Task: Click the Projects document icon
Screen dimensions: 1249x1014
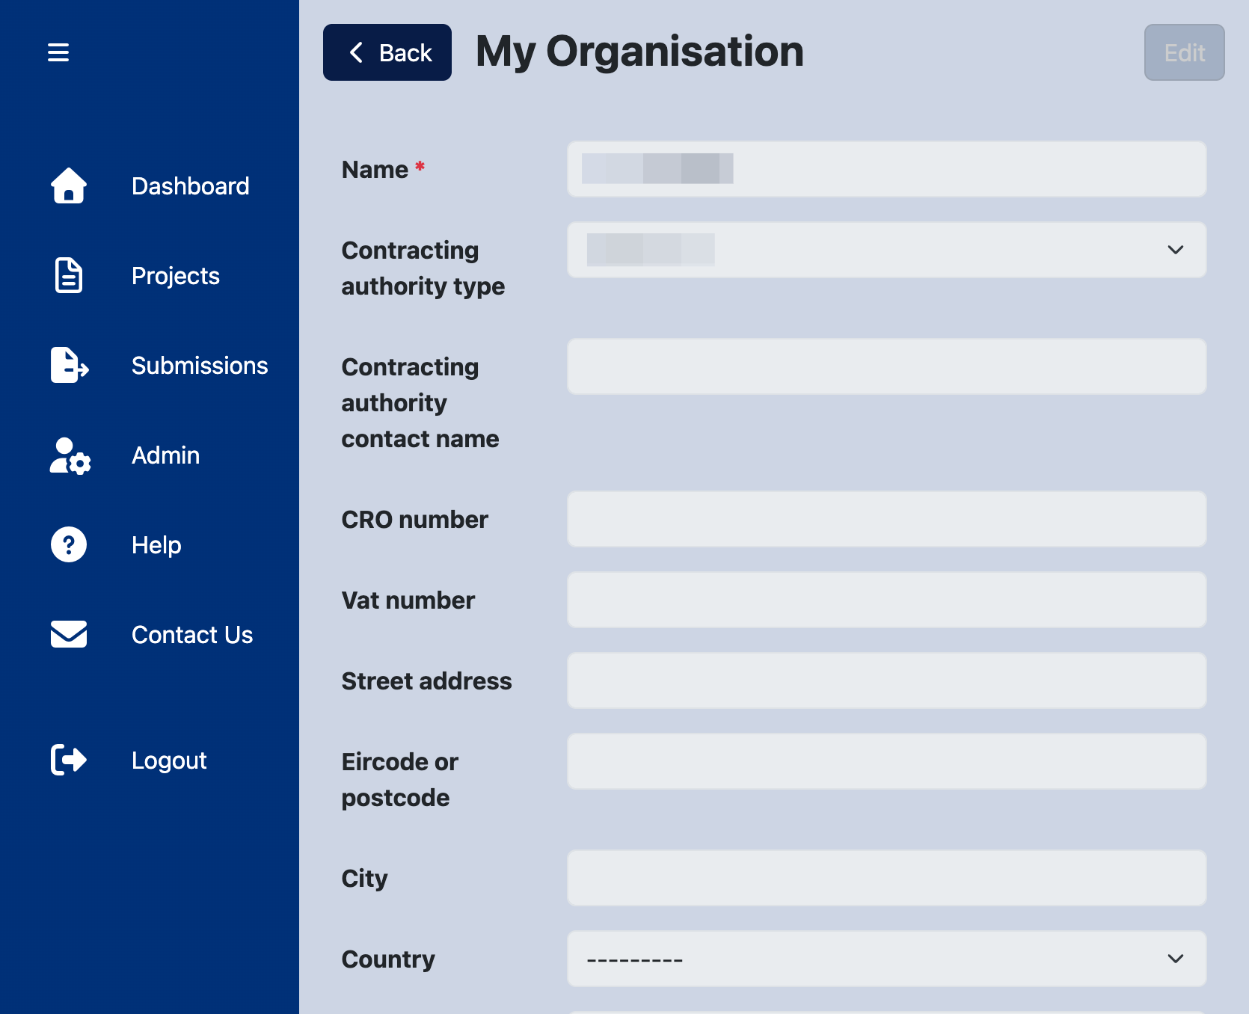Action: (69, 275)
